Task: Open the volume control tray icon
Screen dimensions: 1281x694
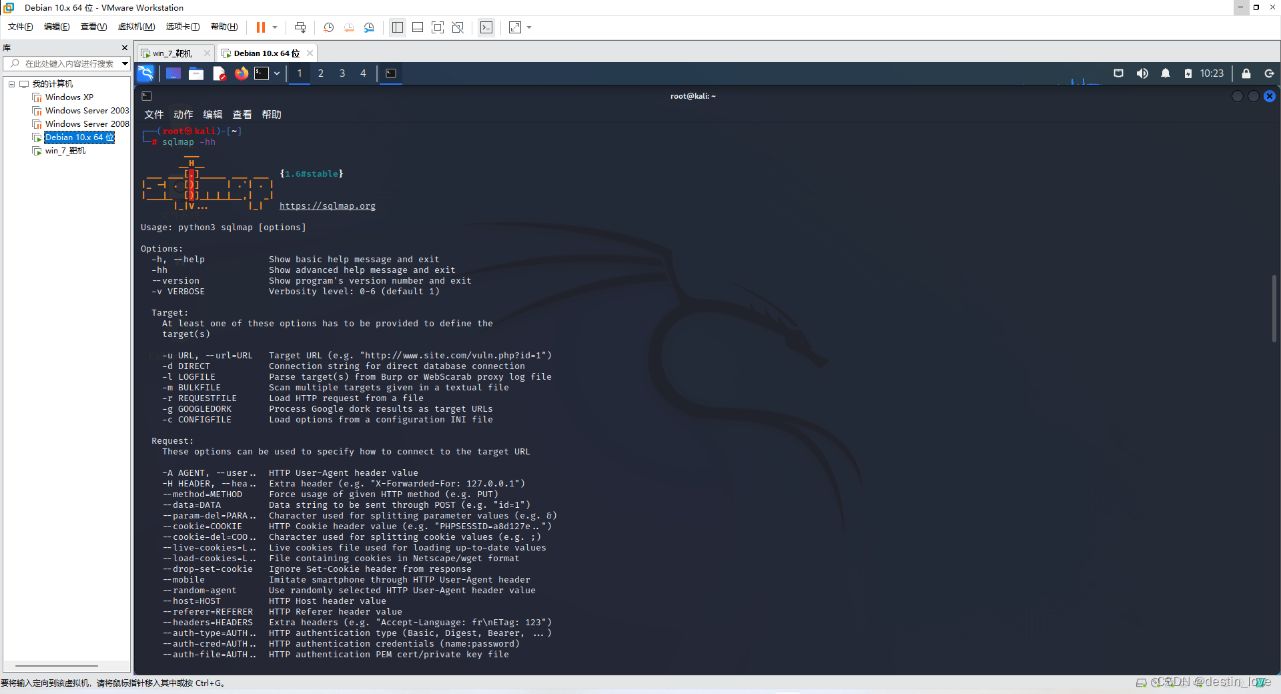Action: click(1142, 73)
